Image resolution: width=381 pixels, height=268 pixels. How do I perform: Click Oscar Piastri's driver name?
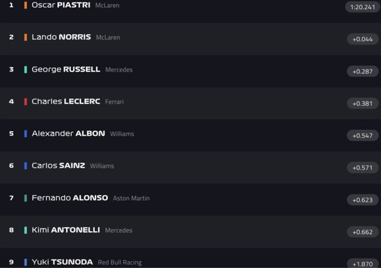pyautogui.click(x=61, y=5)
